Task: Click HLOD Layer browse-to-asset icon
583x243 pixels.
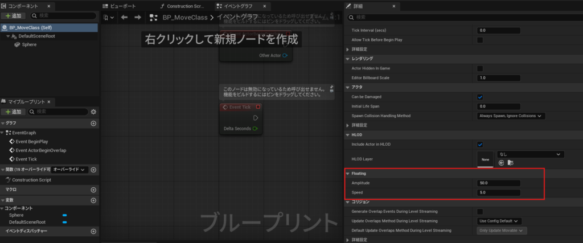Action: coord(510,163)
